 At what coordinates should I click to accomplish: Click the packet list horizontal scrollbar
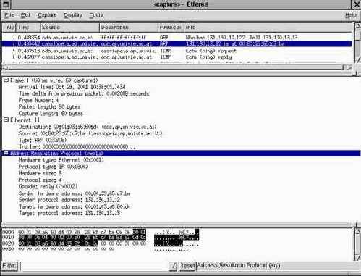click(175, 68)
